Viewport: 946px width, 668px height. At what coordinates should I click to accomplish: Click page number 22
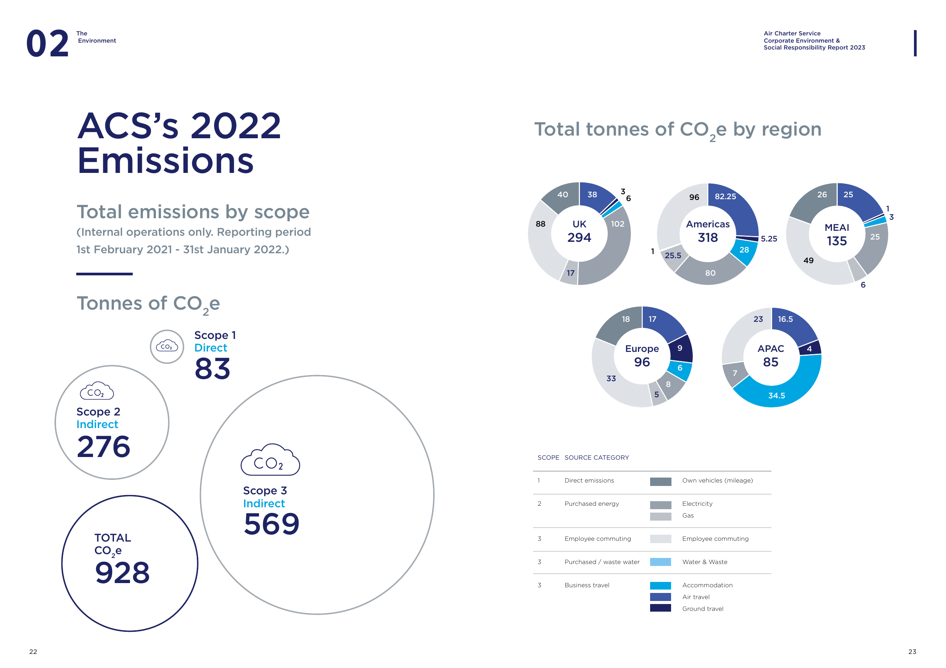pyautogui.click(x=34, y=652)
